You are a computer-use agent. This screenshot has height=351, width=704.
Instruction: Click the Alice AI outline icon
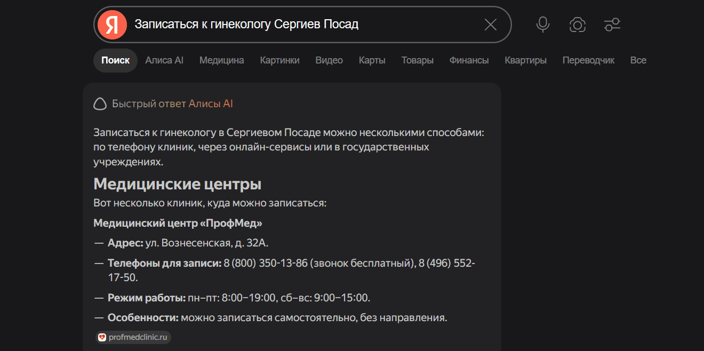(100, 104)
